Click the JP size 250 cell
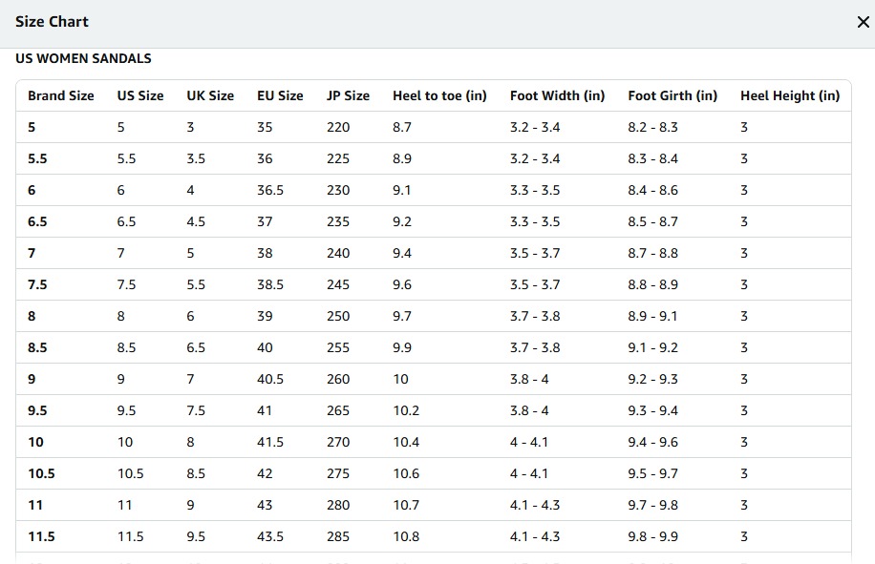 coord(338,316)
